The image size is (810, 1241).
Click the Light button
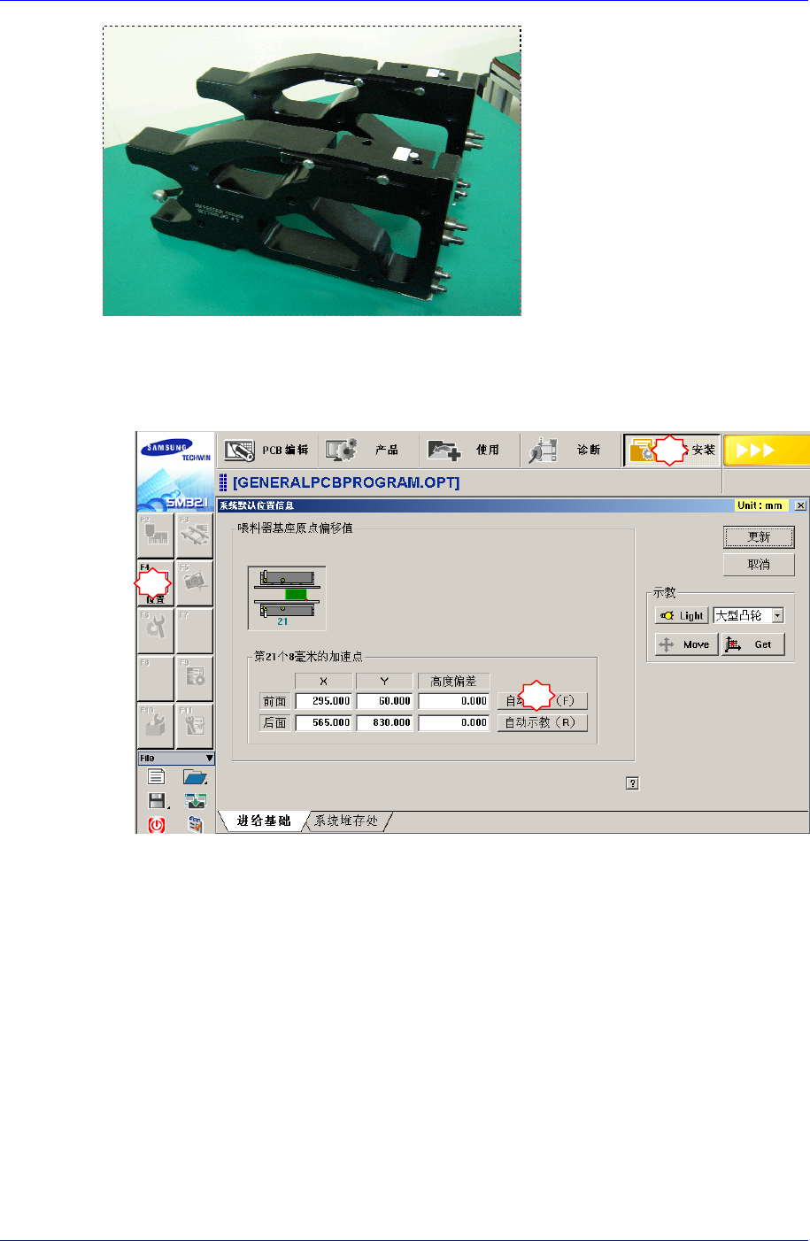[x=683, y=615]
